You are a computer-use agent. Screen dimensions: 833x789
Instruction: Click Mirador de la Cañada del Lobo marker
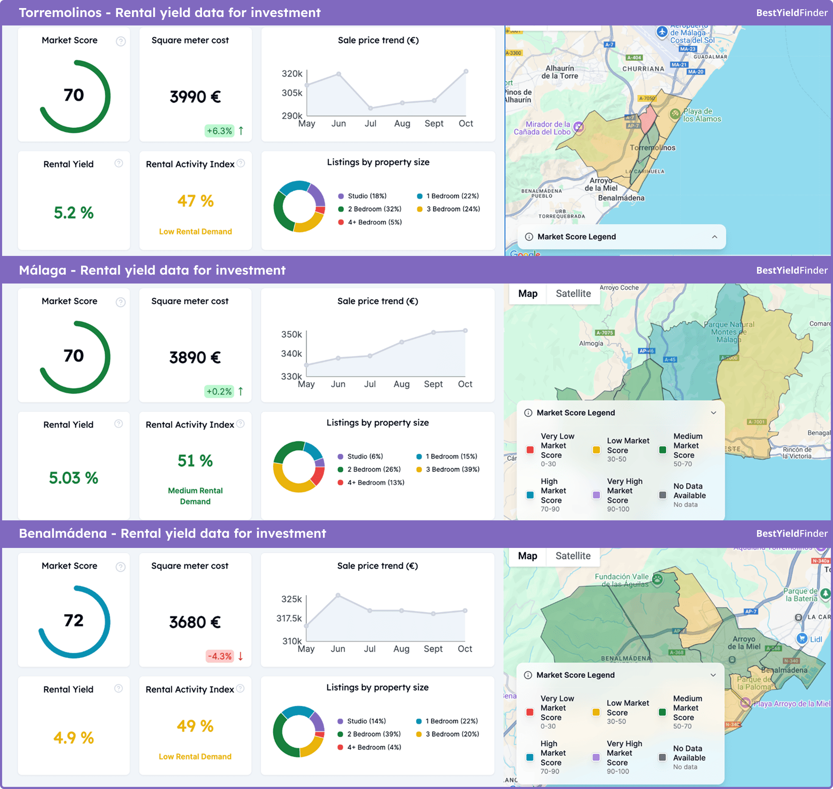point(578,126)
